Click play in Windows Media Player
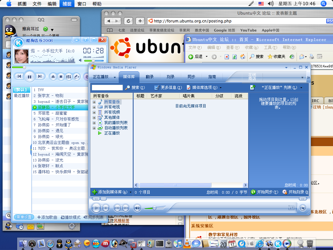333x250 pixels. point(96,208)
